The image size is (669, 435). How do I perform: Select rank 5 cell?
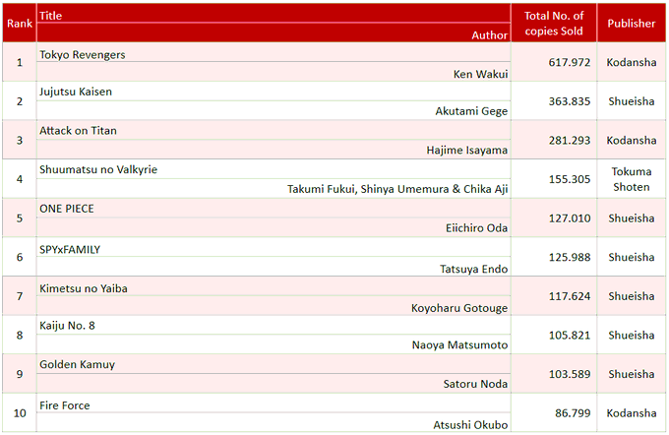point(20,218)
